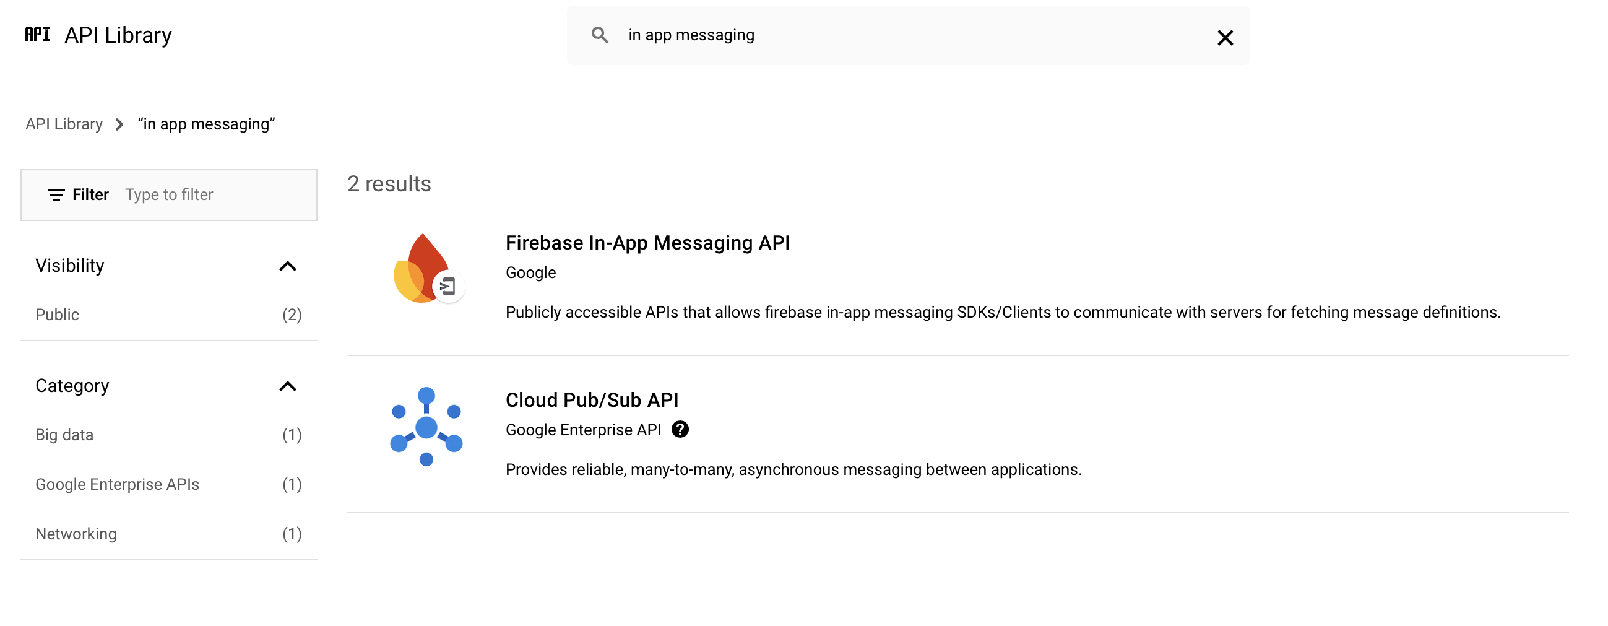Select the Public visibility filter
1608x626 pixels.
[x=57, y=315]
